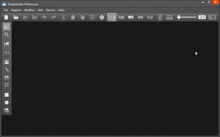
Task: Click the scissors cut icon
Action: click(x=64, y=17)
